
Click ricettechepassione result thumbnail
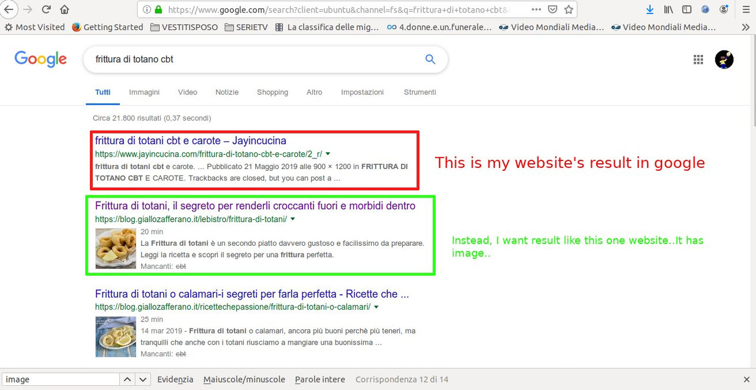click(116, 337)
